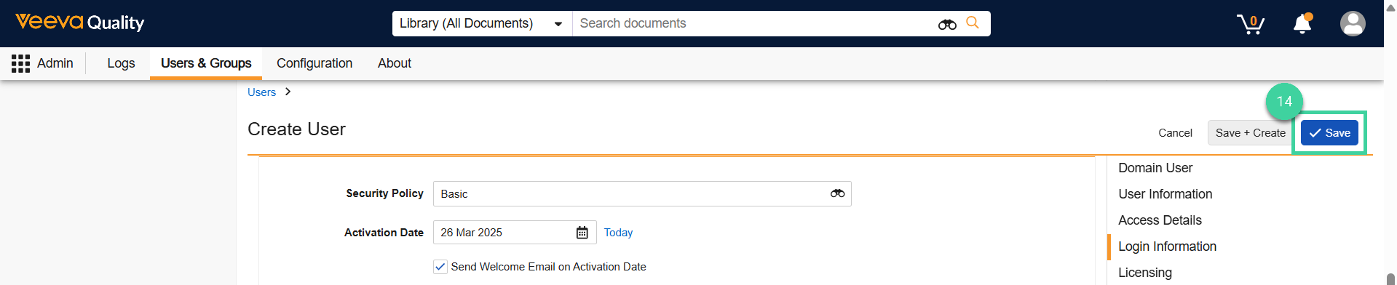The height and width of the screenshot is (285, 1397).
Task: Open the Security Policy Basic selector
Action: pos(642,193)
